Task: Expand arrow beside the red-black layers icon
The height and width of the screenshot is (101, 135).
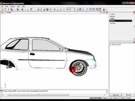Action: (14, 10)
